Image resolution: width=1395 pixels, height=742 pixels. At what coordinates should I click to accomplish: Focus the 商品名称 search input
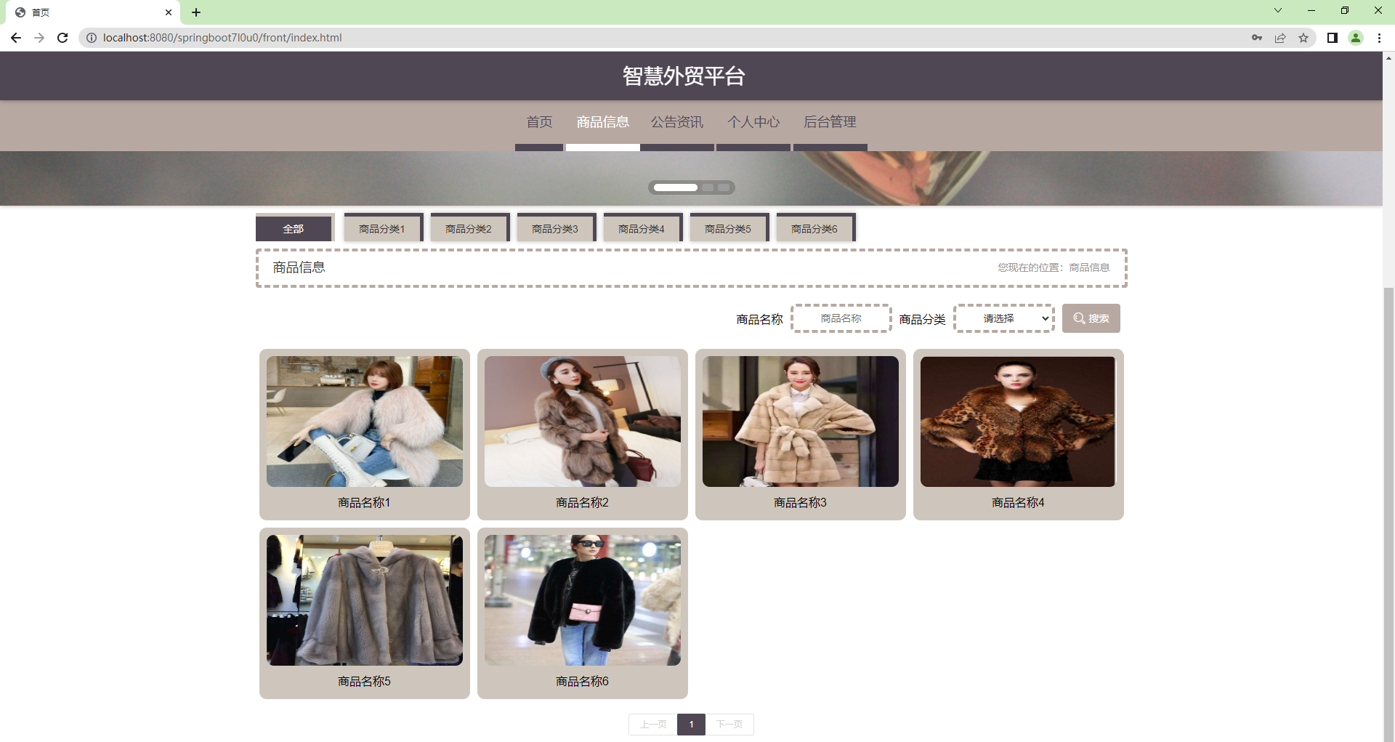[841, 318]
